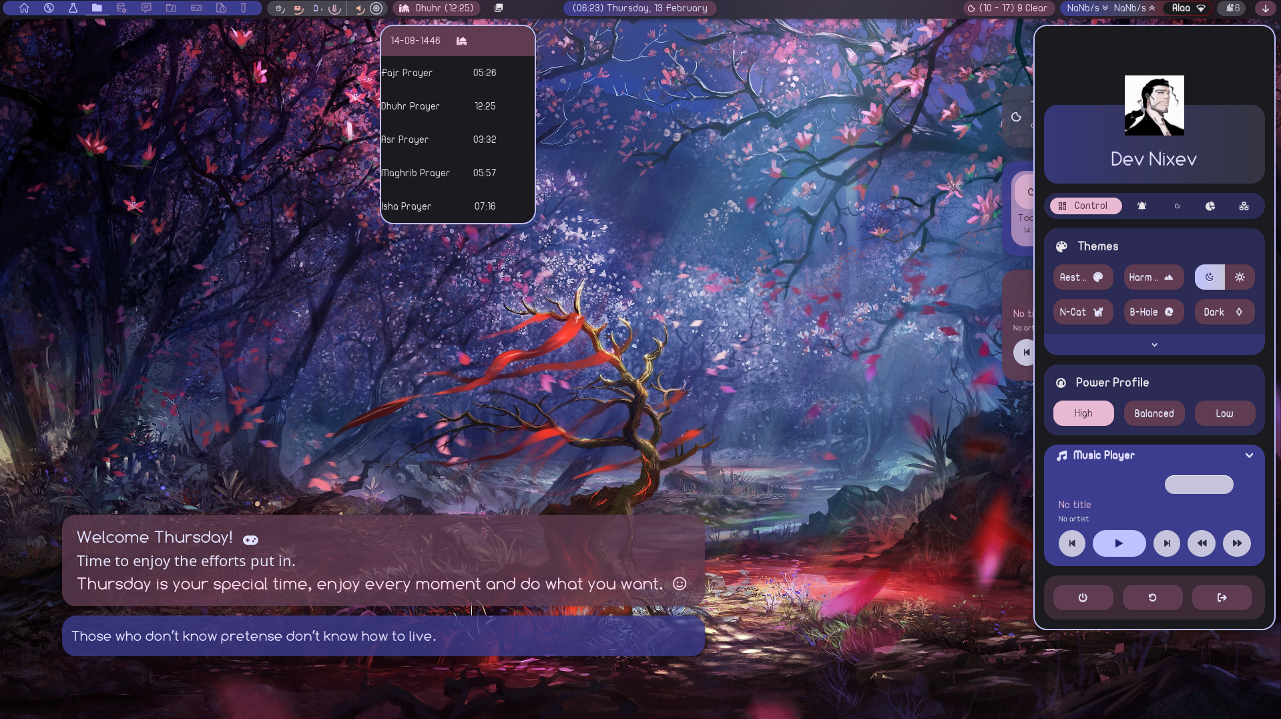This screenshot has width=1281, height=719.
Task: Click the battery indicator icon
Action: (316, 9)
